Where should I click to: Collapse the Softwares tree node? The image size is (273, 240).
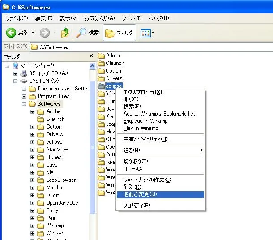tap(24, 104)
